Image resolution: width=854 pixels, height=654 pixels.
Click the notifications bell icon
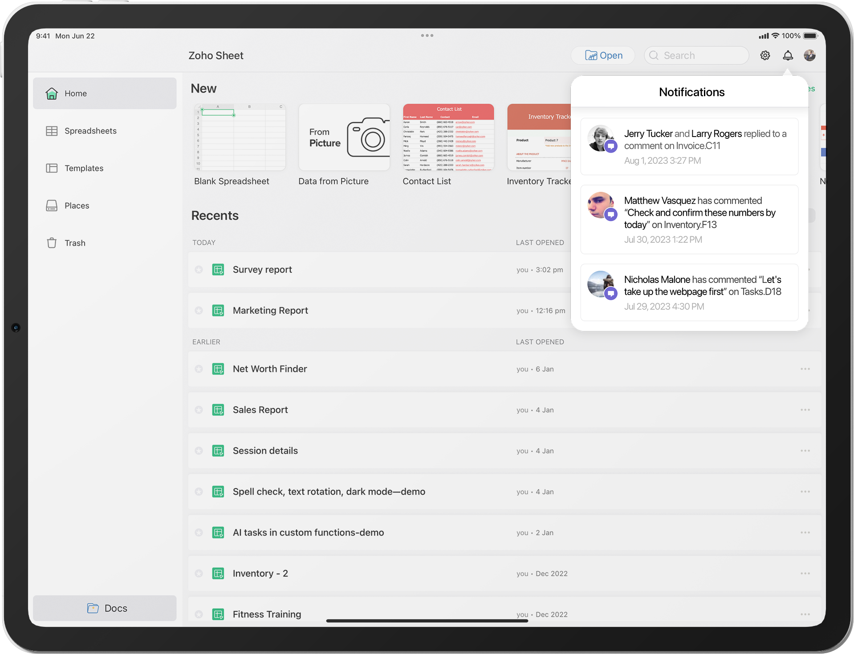pos(788,56)
